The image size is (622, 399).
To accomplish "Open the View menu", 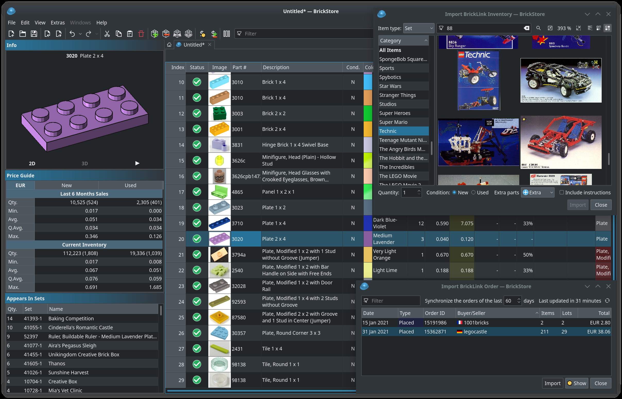I will point(40,23).
